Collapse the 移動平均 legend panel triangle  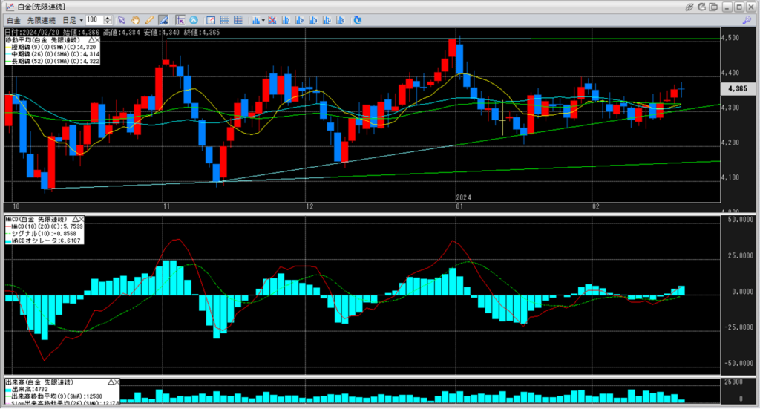pos(91,40)
